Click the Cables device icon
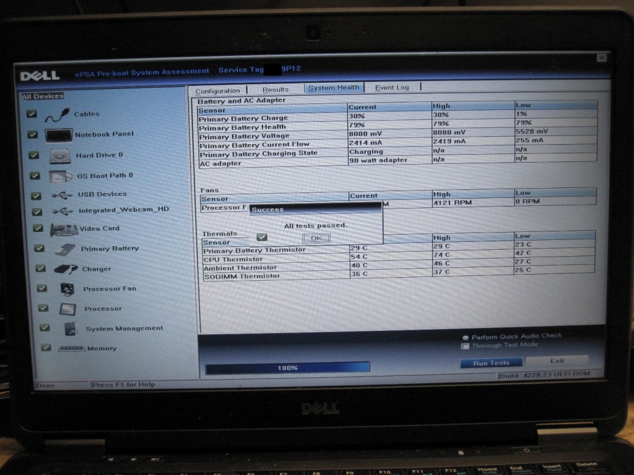The height and width of the screenshot is (475, 634). pyautogui.click(x=57, y=114)
